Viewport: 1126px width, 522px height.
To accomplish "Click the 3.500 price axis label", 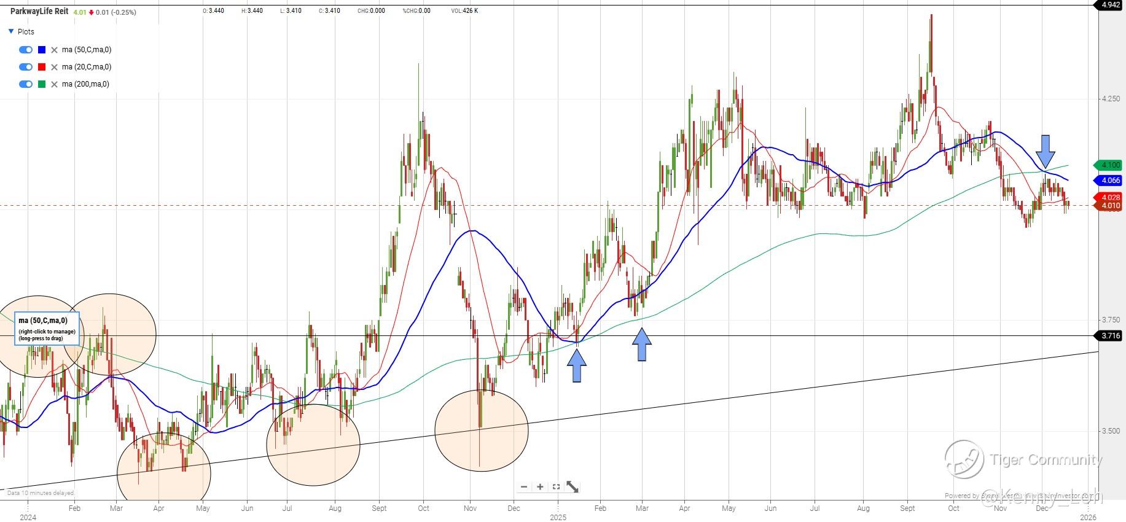I will (x=1111, y=431).
